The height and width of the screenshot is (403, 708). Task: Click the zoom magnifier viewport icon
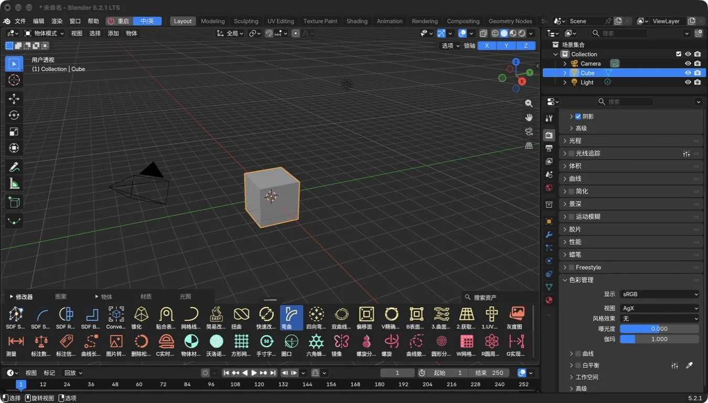tap(529, 103)
